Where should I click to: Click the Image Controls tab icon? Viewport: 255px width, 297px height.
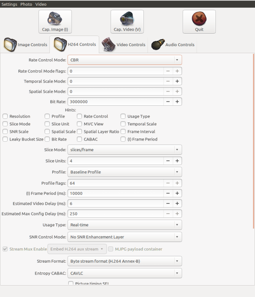[10, 44]
